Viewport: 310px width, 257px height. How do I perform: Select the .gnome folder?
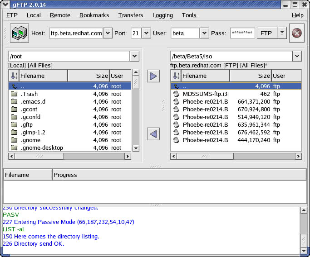[70, 140]
